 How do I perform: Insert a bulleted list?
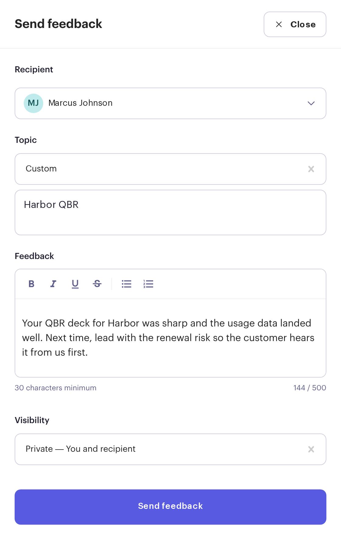[x=126, y=284]
